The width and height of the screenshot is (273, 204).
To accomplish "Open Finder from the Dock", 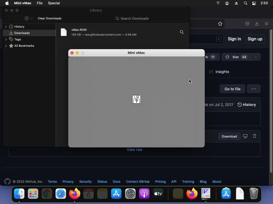I will 19,193.
